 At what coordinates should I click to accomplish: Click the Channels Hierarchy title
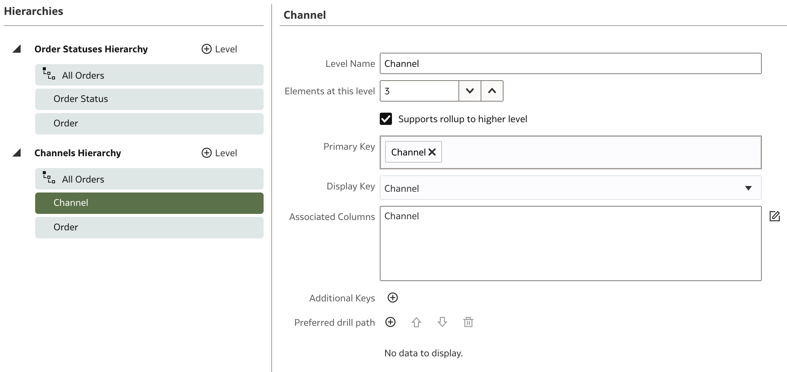tap(78, 153)
